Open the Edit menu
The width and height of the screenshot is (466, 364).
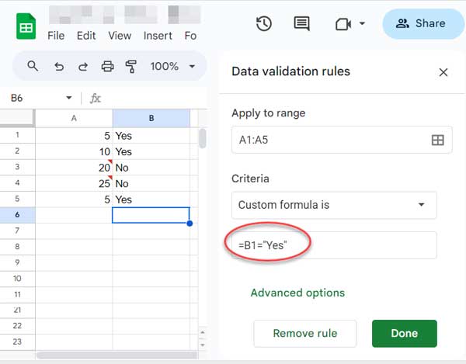(x=86, y=36)
